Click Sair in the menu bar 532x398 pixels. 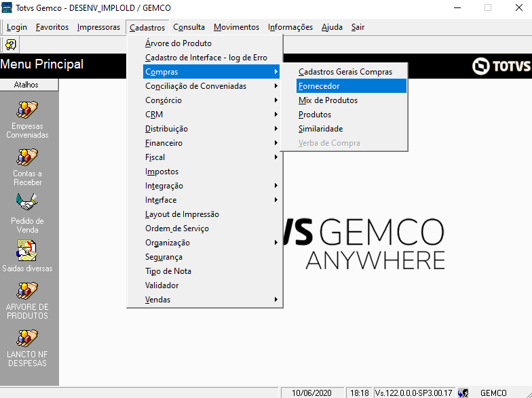(358, 27)
